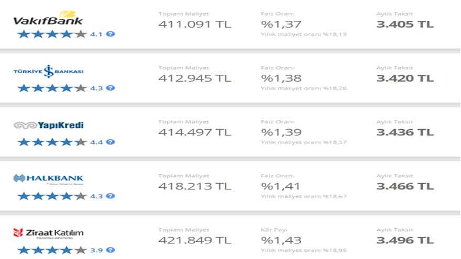Image resolution: width=461 pixels, height=259 pixels.
Task: Click the YapıKredi logo
Action: (x=49, y=126)
